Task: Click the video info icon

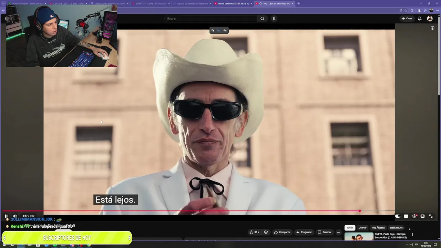Action: pos(432,28)
